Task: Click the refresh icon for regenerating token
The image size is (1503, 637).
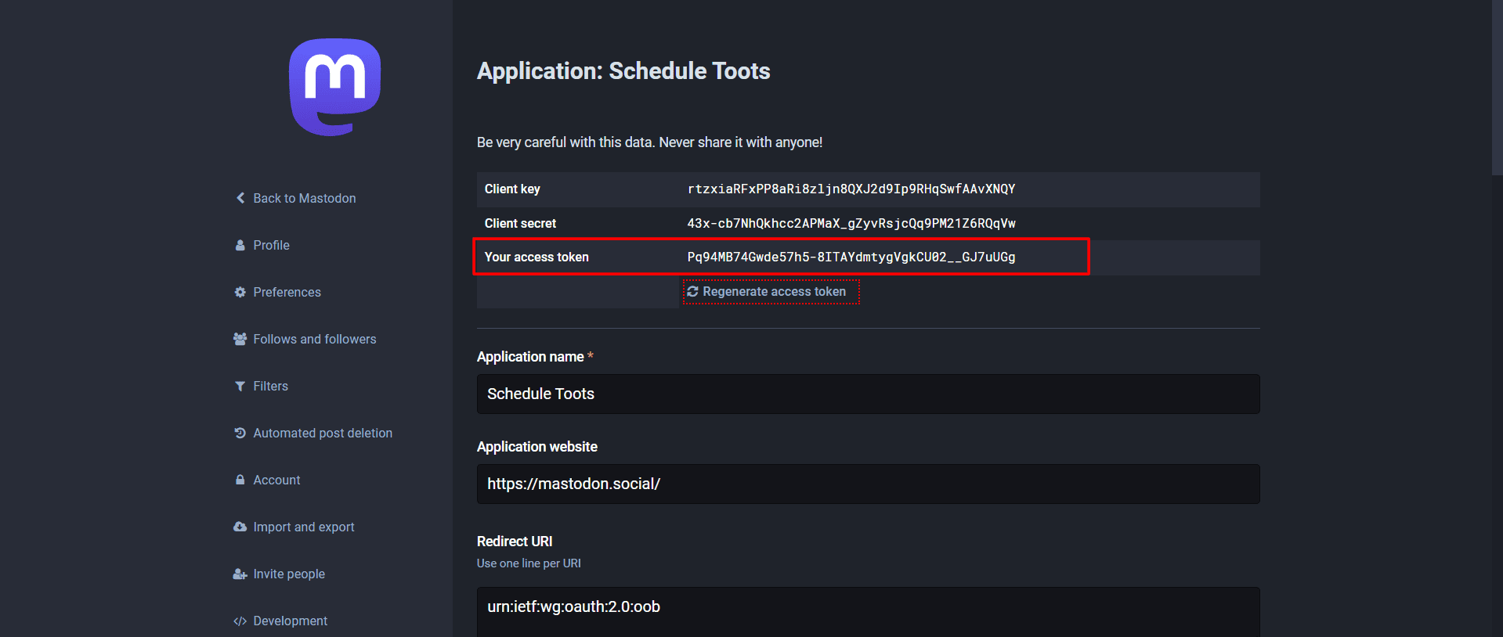Action: click(x=692, y=292)
